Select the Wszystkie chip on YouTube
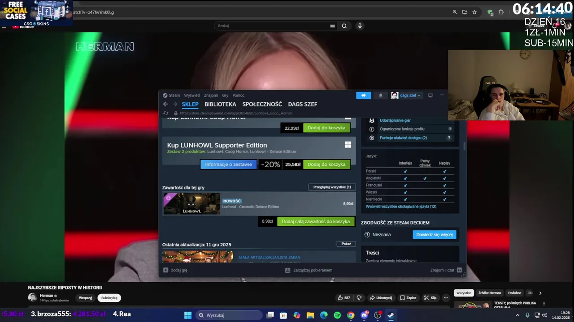 pos(464,293)
